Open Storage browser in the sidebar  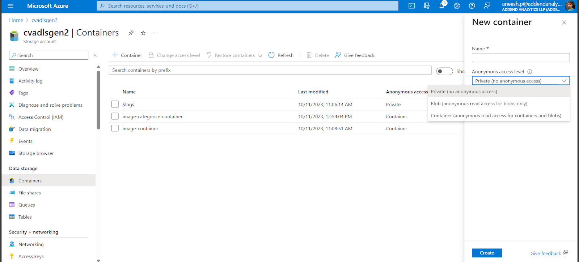36,153
